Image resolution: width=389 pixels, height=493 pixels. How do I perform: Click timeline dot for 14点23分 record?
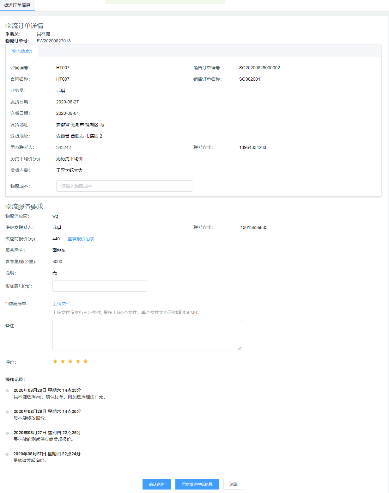[7, 391]
